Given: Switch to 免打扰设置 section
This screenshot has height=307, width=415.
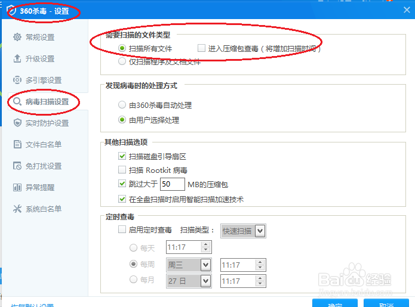Looking at the screenshot, I should (x=44, y=166).
